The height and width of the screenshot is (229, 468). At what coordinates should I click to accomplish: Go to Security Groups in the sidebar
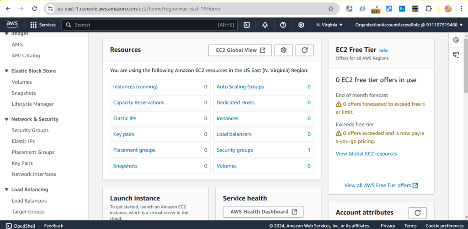[x=30, y=130]
